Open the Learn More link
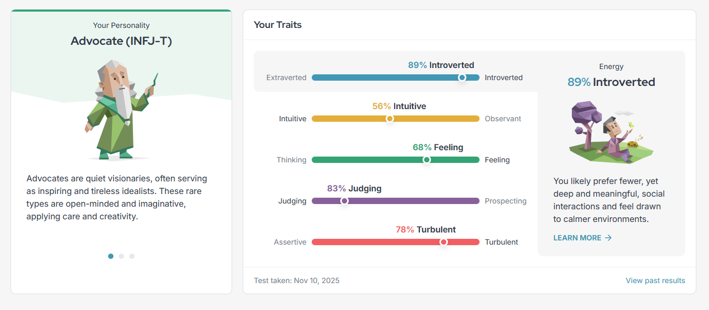 [577, 238]
